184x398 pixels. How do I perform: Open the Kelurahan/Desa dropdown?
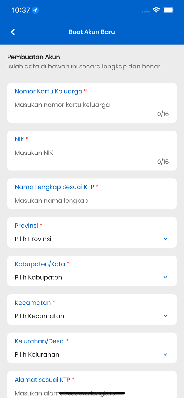tap(92, 354)
